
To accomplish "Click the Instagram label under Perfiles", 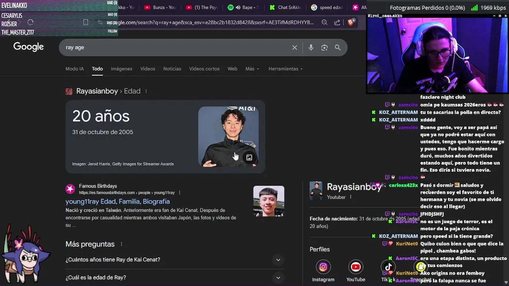I will pyautogui.click(x=323, y=280).
